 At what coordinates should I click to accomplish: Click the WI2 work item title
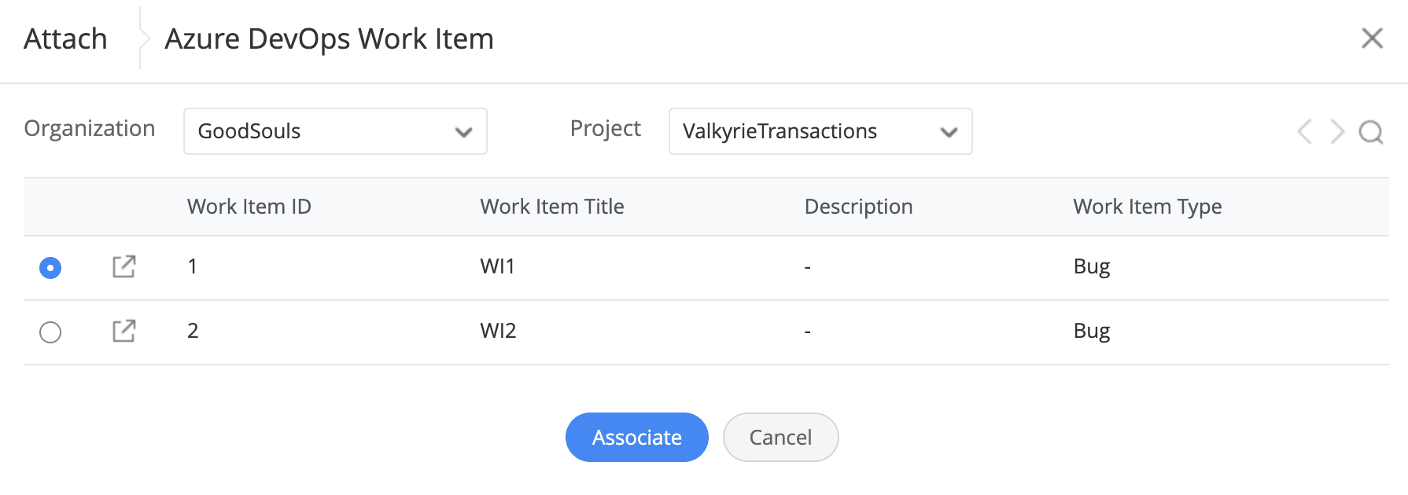point(498,332)
